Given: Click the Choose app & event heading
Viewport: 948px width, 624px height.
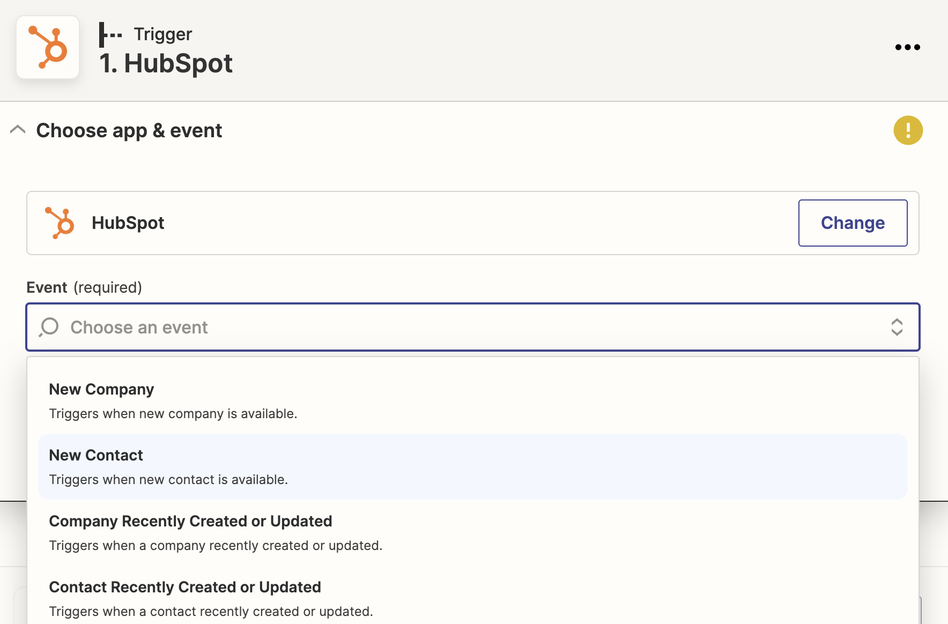Looking at the screenshot, I should click(x=129, y=130).
